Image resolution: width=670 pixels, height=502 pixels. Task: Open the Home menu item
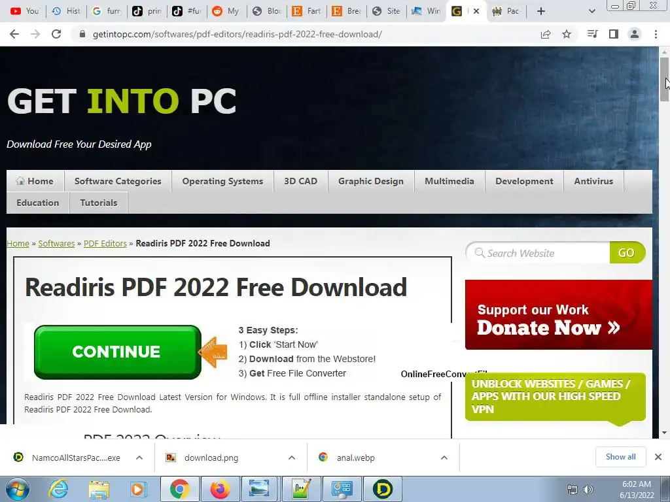[35, 181]
